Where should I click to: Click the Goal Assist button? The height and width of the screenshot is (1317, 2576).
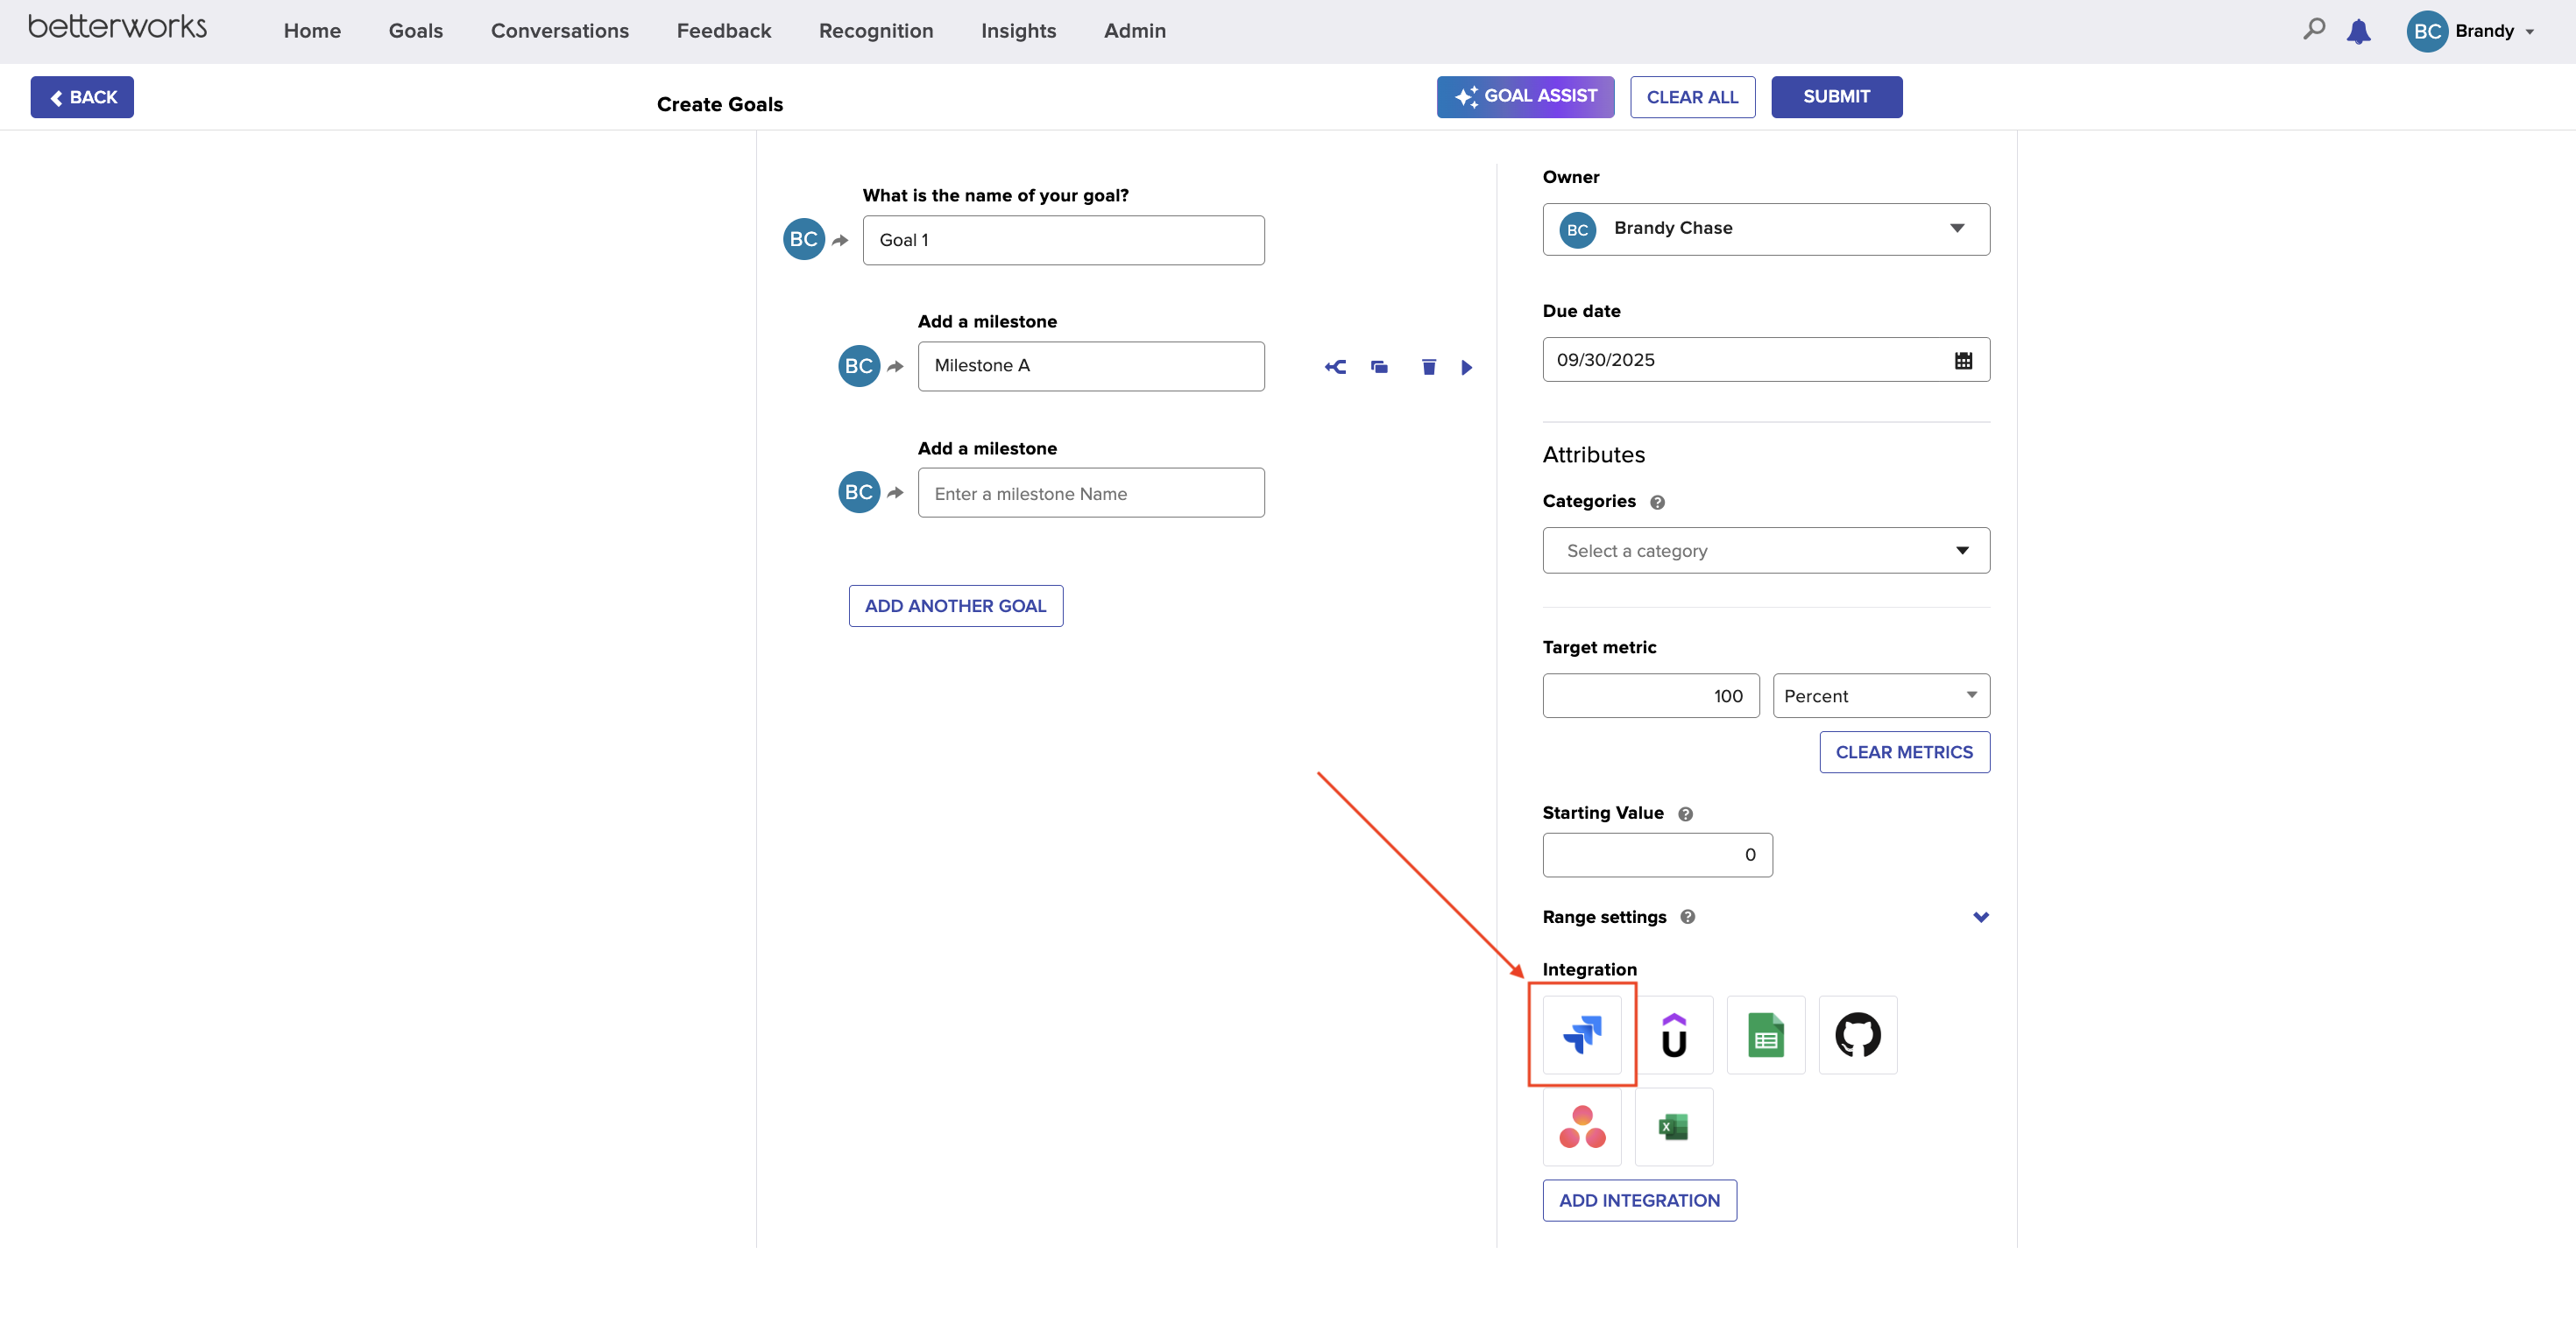[x=1524, y=97]
